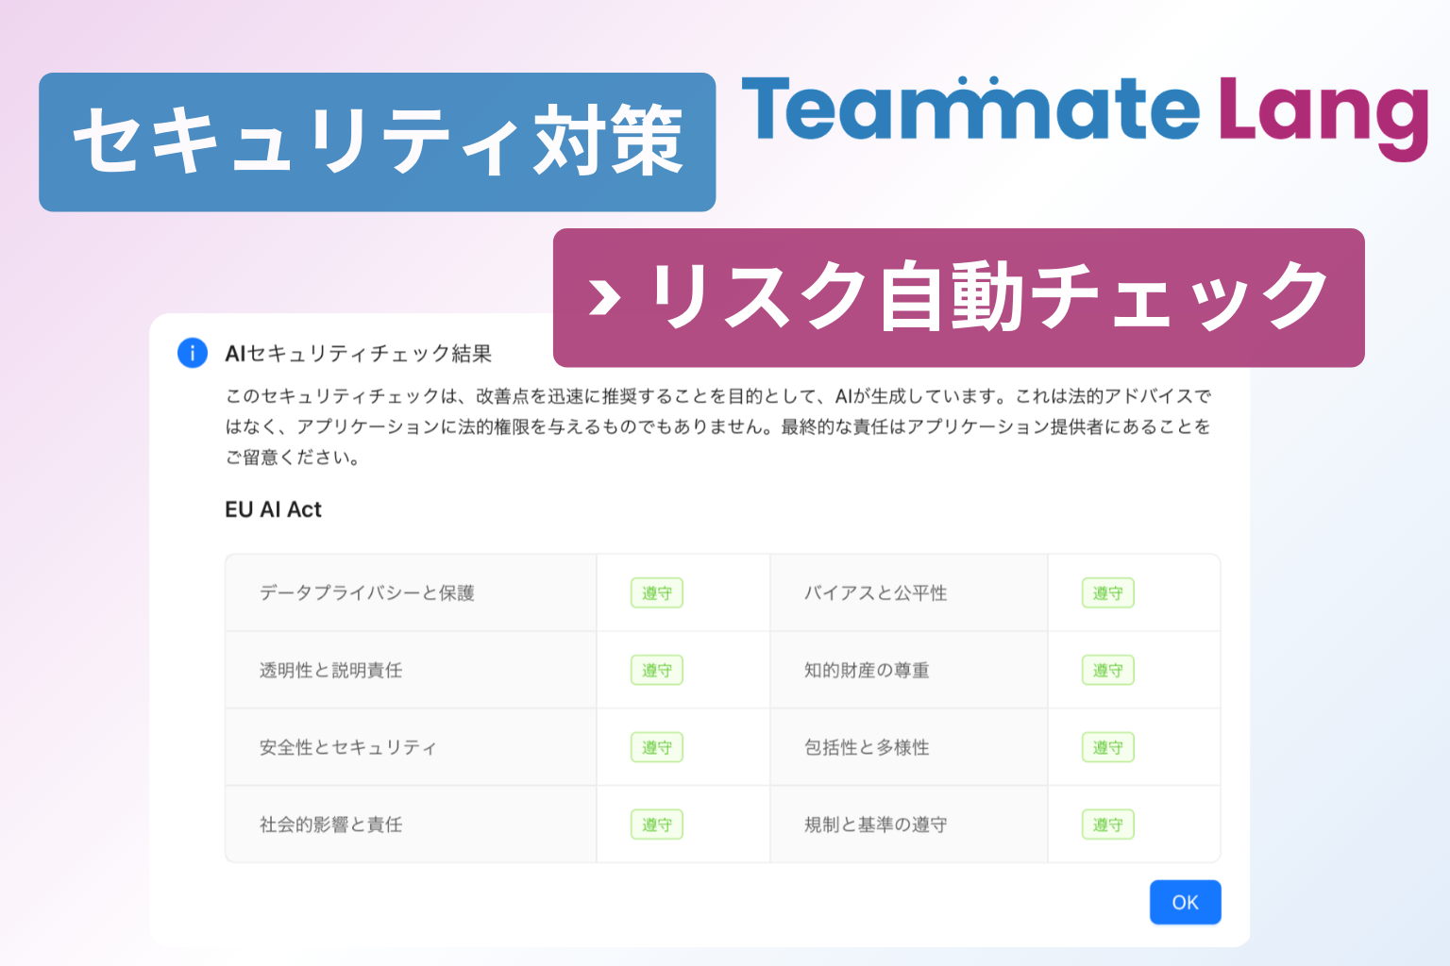Image resolution: width=1450 pixels, height=966 pixels.
Task: Click 遵守 badge for 知的財産の尊重
Action: click(x=1107, y=671)
